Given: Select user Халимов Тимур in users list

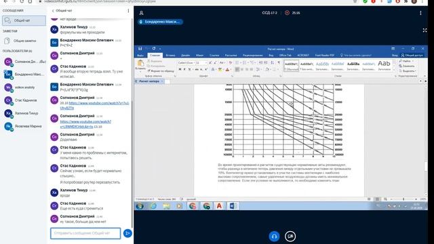Looking at the screenshot, I should [x=24, y=113].
